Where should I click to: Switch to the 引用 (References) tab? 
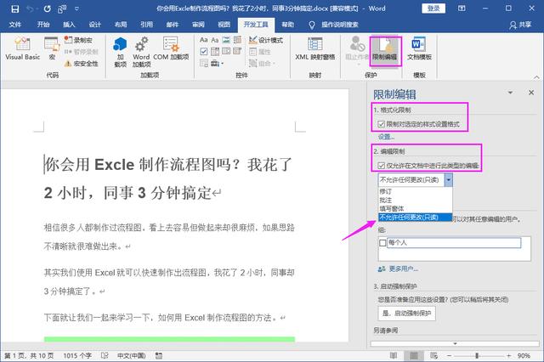tap(146, 25)
